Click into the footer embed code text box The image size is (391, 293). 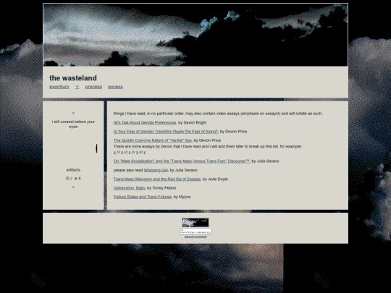click(195, 232)
